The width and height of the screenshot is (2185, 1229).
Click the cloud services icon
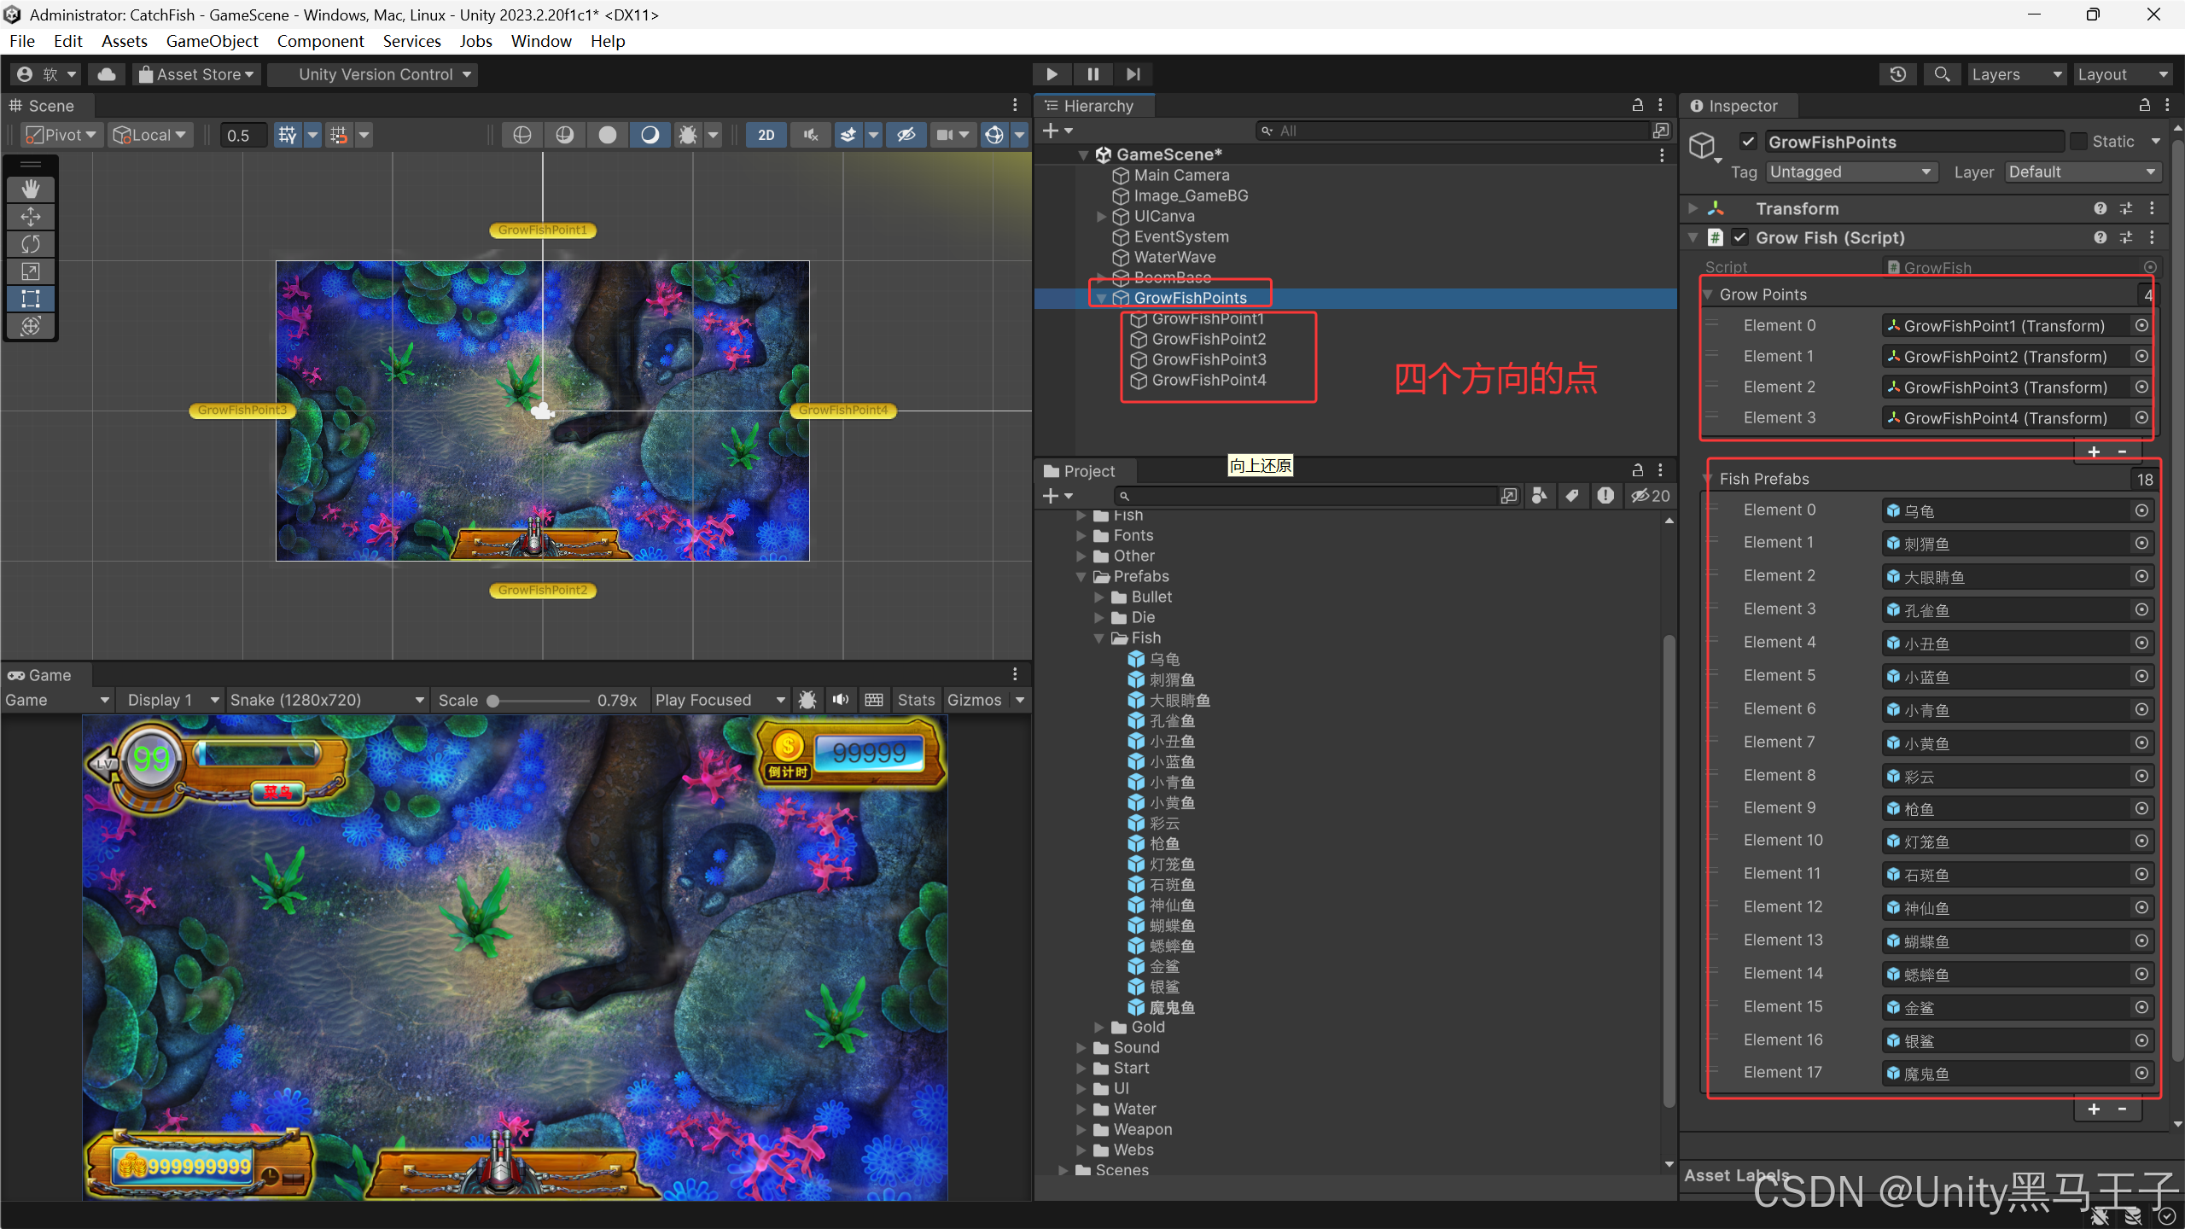107,74
